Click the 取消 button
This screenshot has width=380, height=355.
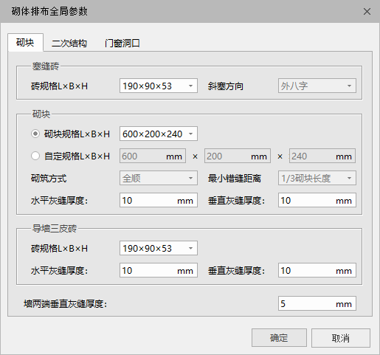341,338
